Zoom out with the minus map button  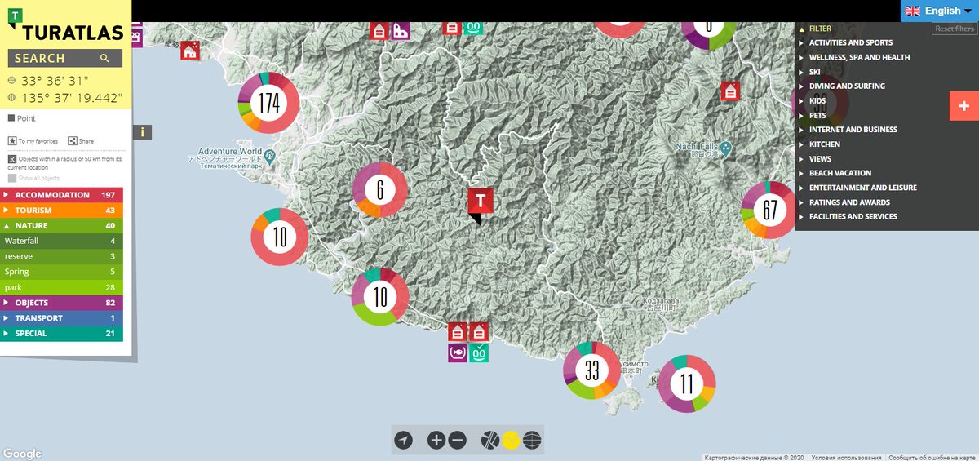(x=457, y=441)
